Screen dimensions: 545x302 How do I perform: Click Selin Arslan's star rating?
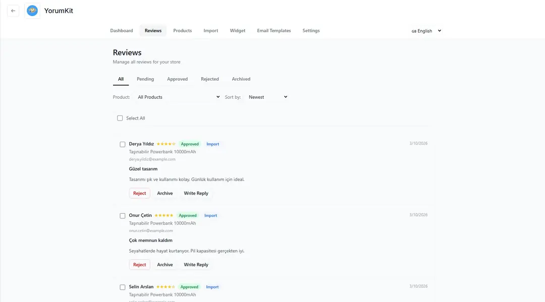[166, 287]
